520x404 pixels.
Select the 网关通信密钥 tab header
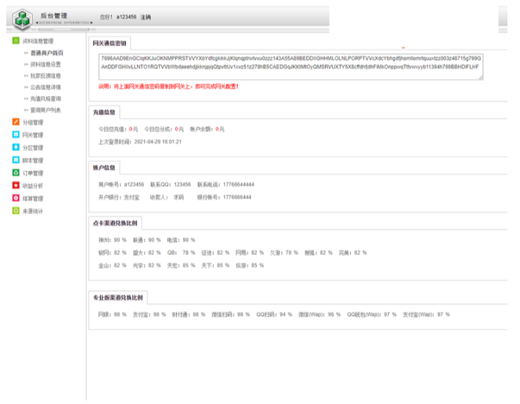coord(110,43)
